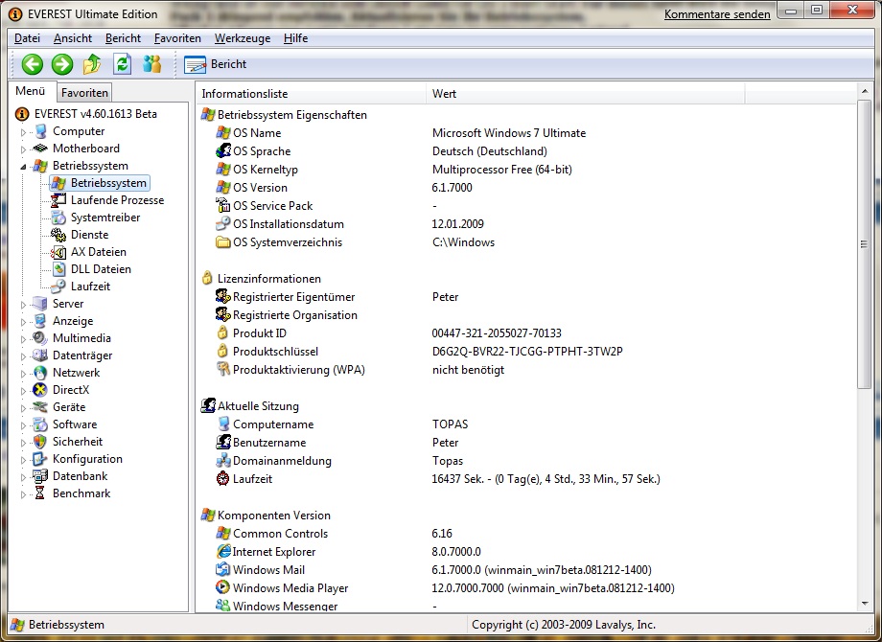Click the Konfiguration icon in tree
This screenshot has width=882, height=642.
(40, 459)
